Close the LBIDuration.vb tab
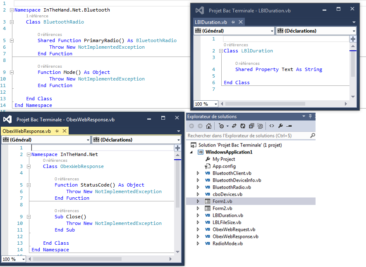Screen dimensions: 366x267 241,22
